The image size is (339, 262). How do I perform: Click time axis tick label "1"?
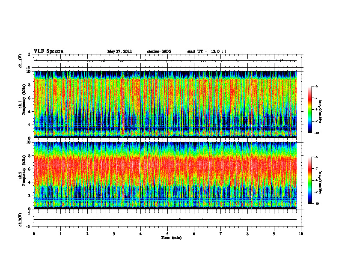click(x=60, y=234)
